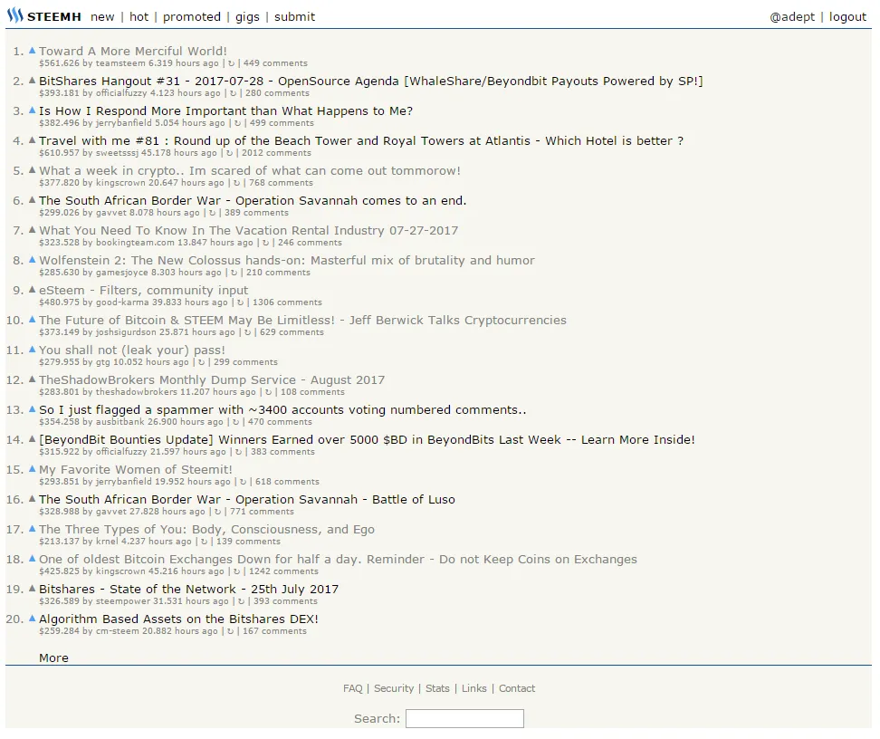The width and height of the screenshot is (880, 739).
Task: Open 'Algorithm Based Assets on the Bitshares DEX!'
Action: [178, 619]
